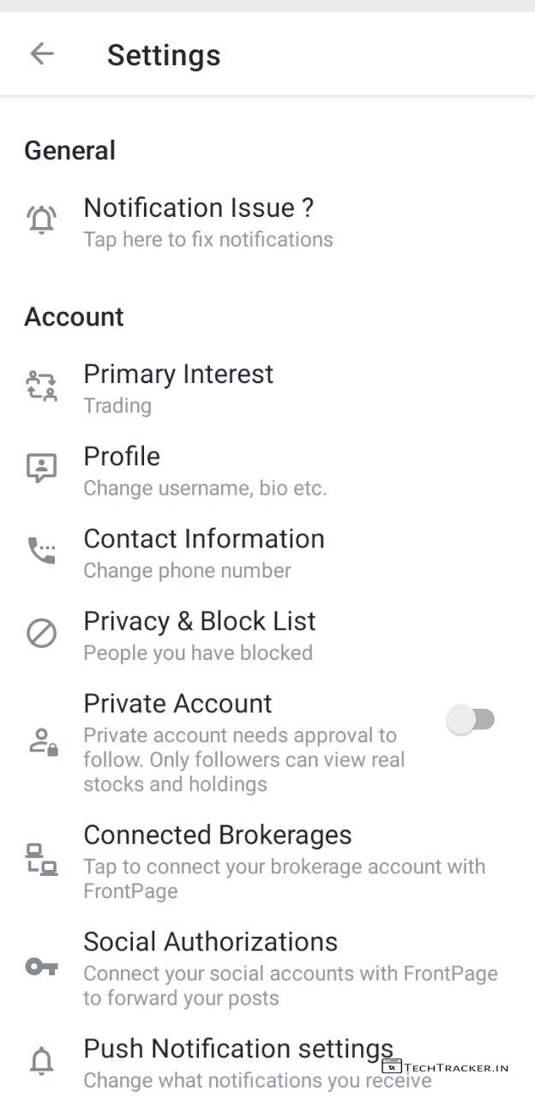Click the notification bell alert icon
Viewport: 535px width, 1097px height.
(x=41, y=220)
